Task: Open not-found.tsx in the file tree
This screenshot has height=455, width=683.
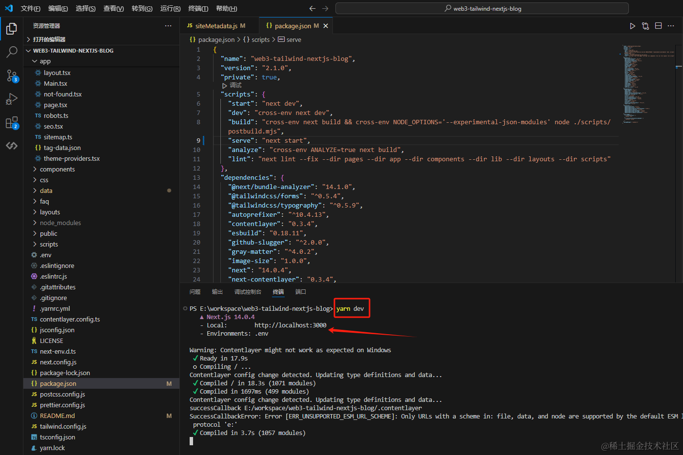Action: (x=101, y=95)
